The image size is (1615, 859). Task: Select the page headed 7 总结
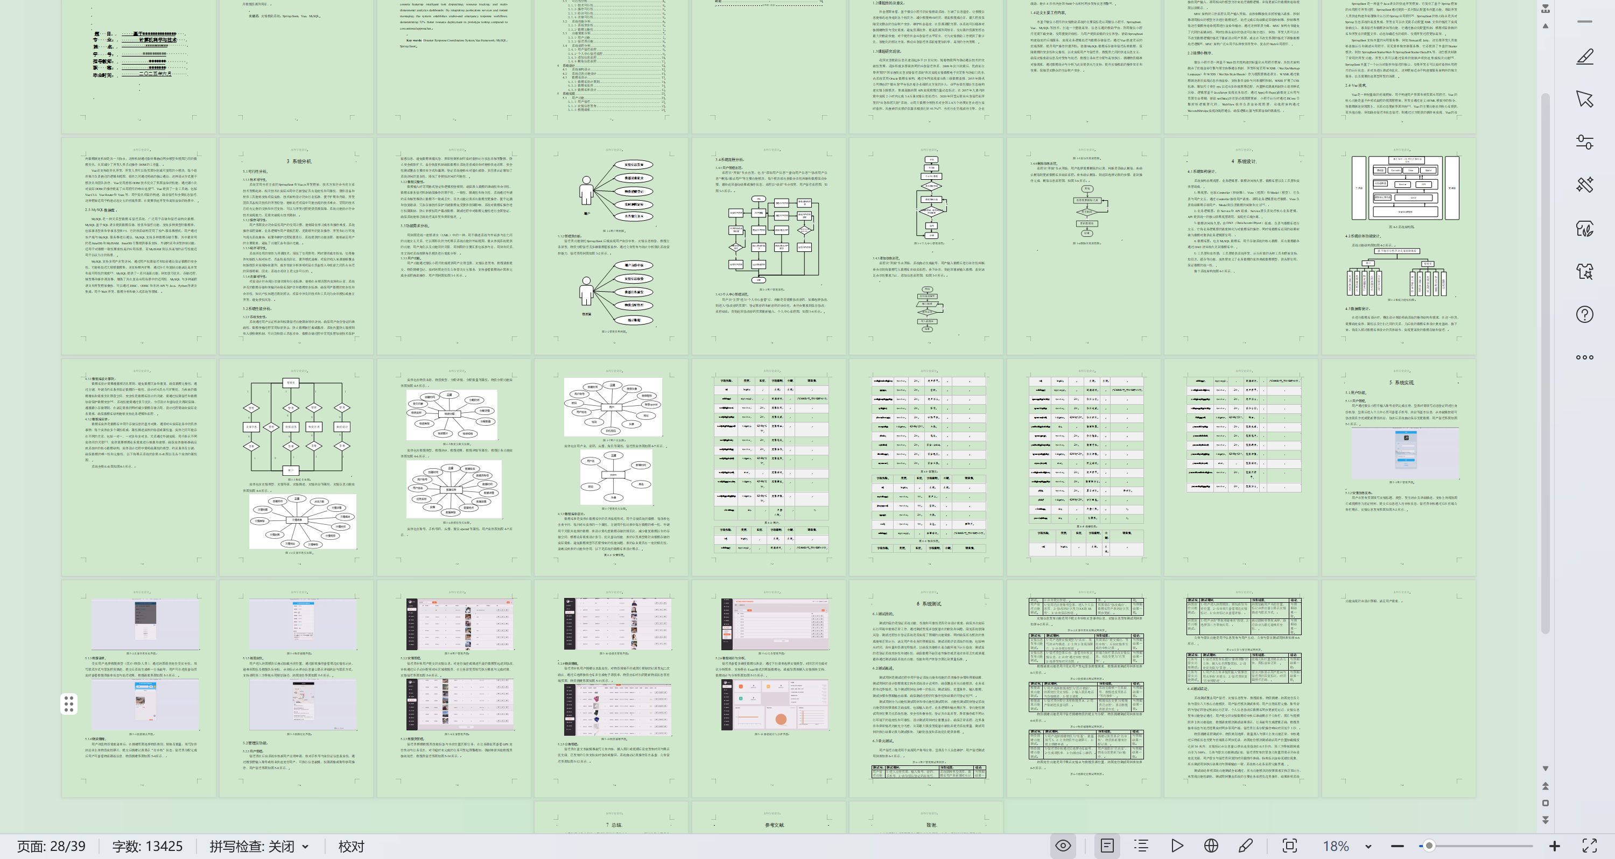pyautogui.click(x=611, y=818)
